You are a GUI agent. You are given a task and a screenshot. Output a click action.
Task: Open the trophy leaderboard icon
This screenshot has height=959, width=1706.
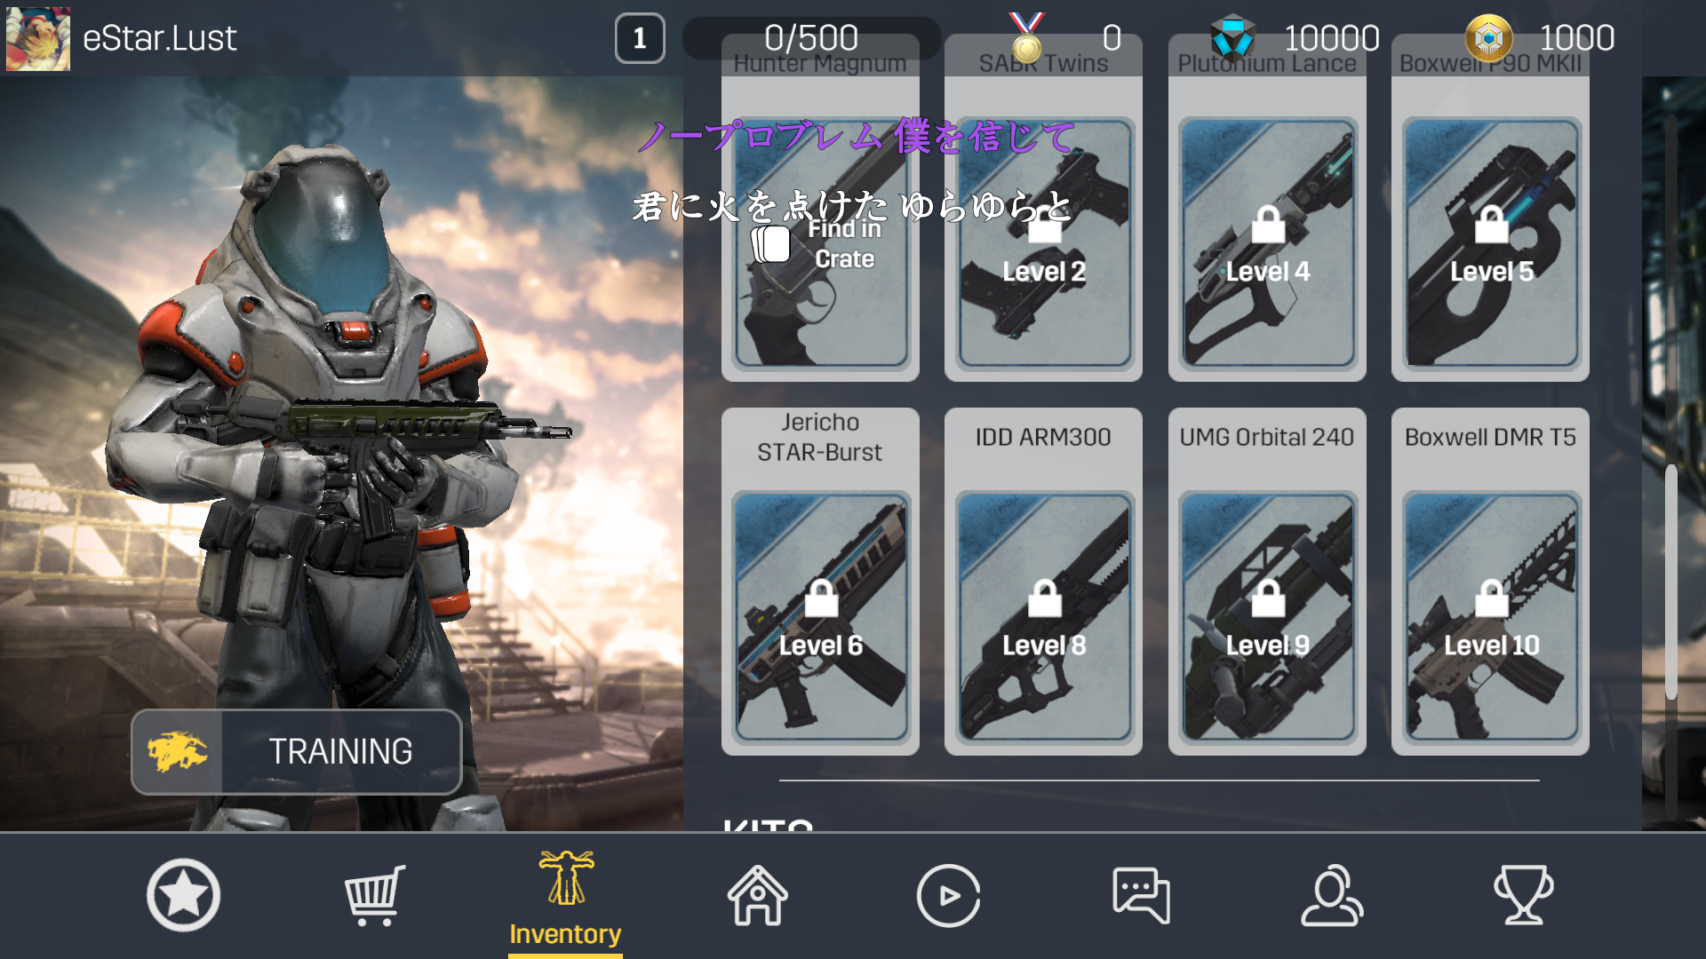click(x=1523, y=895)
